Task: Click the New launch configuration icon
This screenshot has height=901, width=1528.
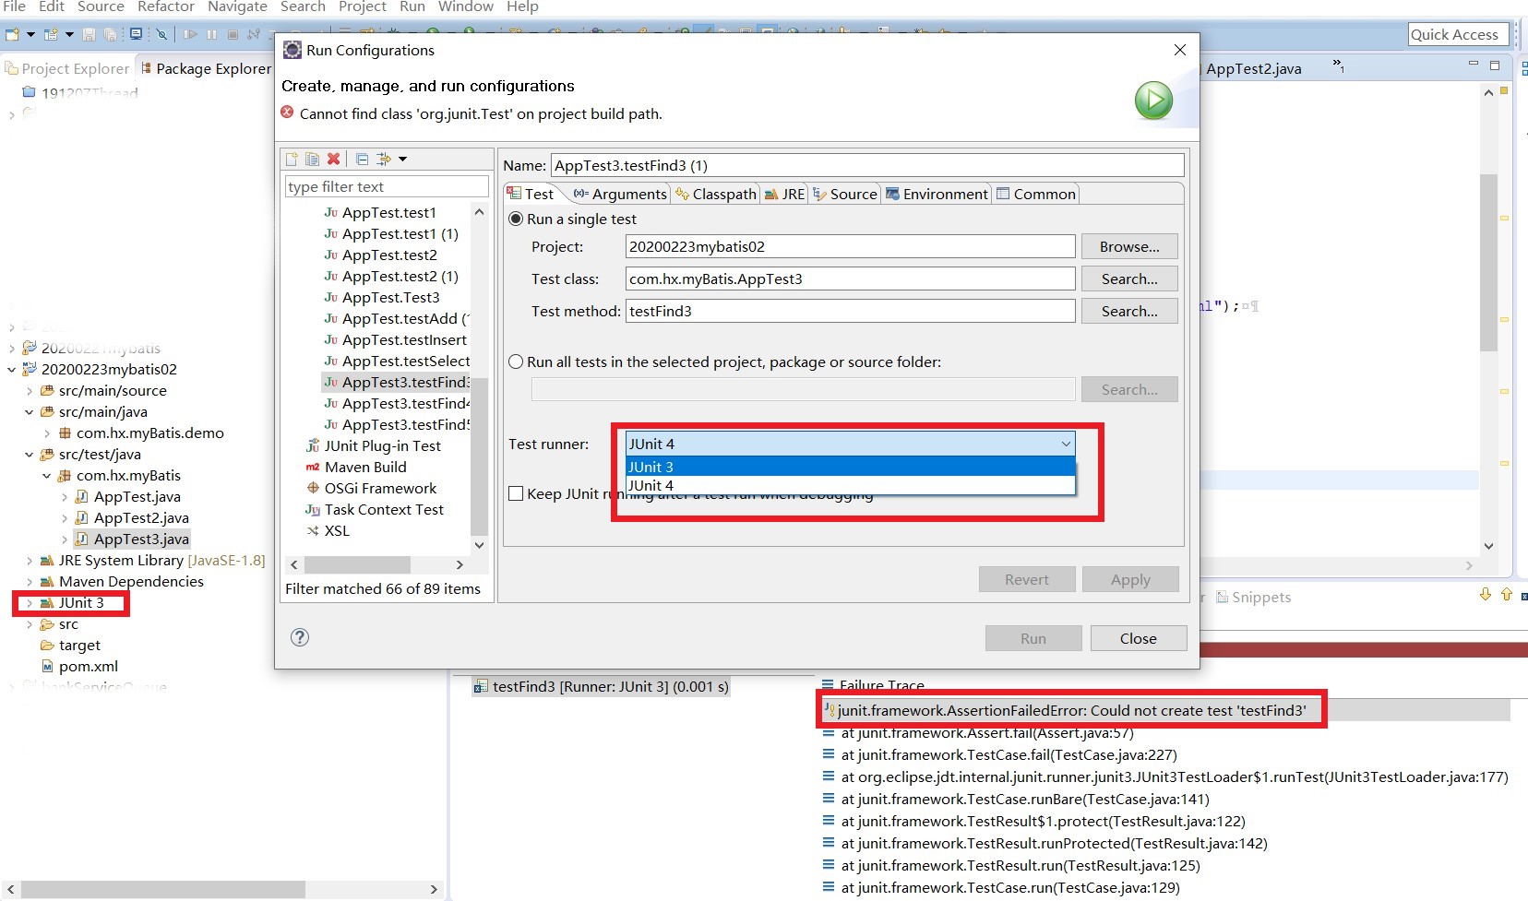Action: pos(292,159)
